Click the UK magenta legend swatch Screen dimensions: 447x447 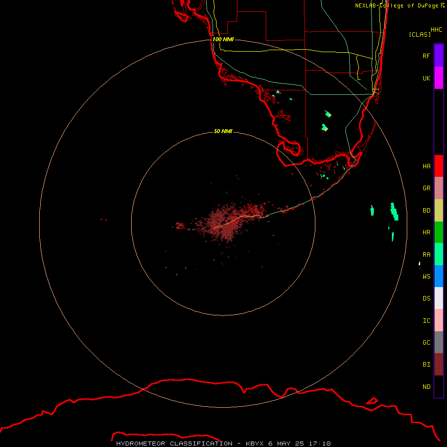(439, 78)
